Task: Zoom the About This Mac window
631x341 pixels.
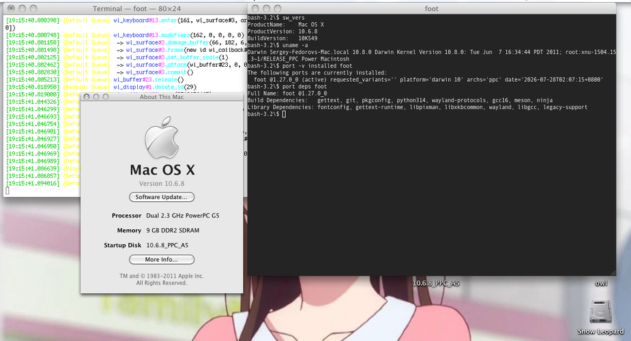Action: click(106, 97)
